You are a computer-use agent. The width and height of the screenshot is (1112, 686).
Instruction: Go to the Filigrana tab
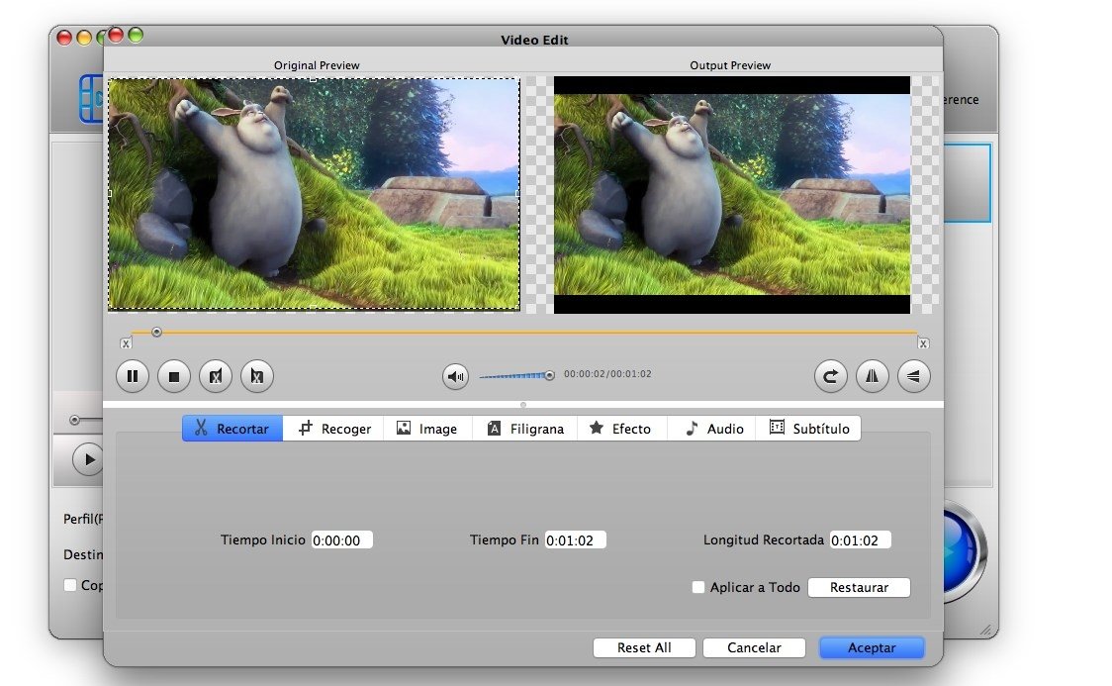tap(524, 429)
